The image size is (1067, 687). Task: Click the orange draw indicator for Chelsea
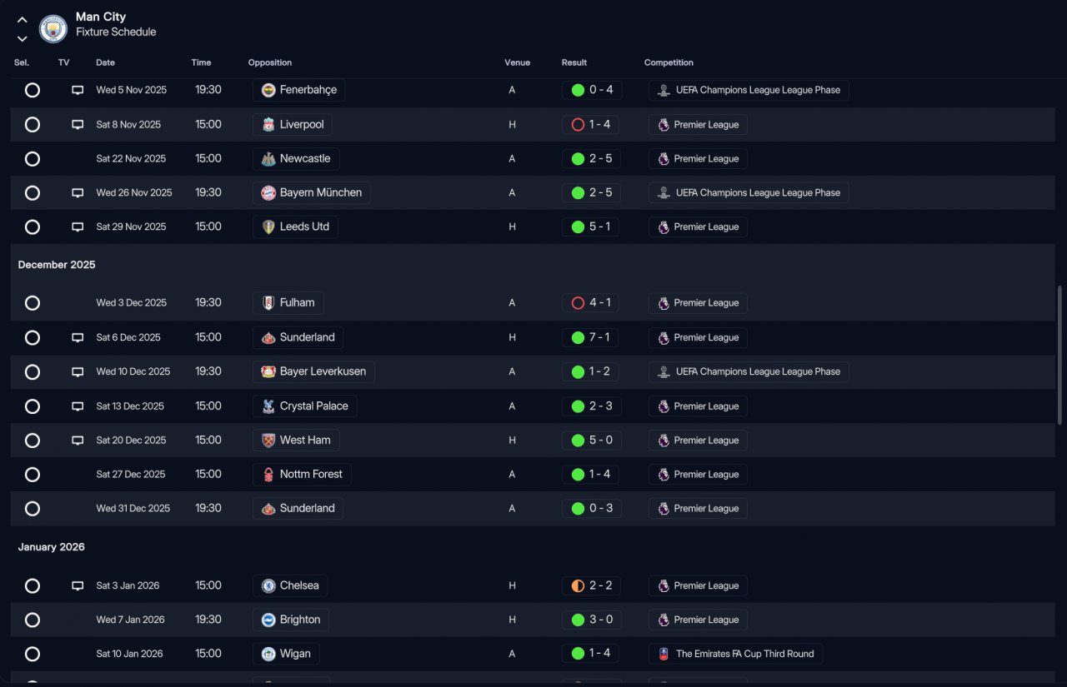point(578,586)
